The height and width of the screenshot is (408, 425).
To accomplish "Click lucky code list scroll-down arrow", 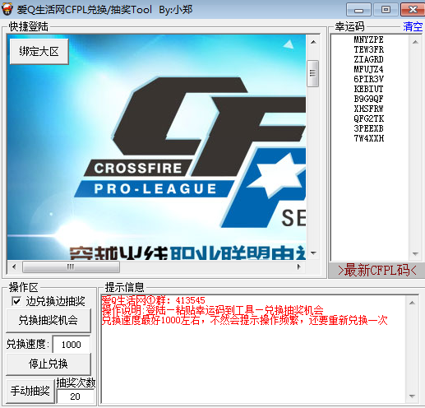I will tap(415, 253).
